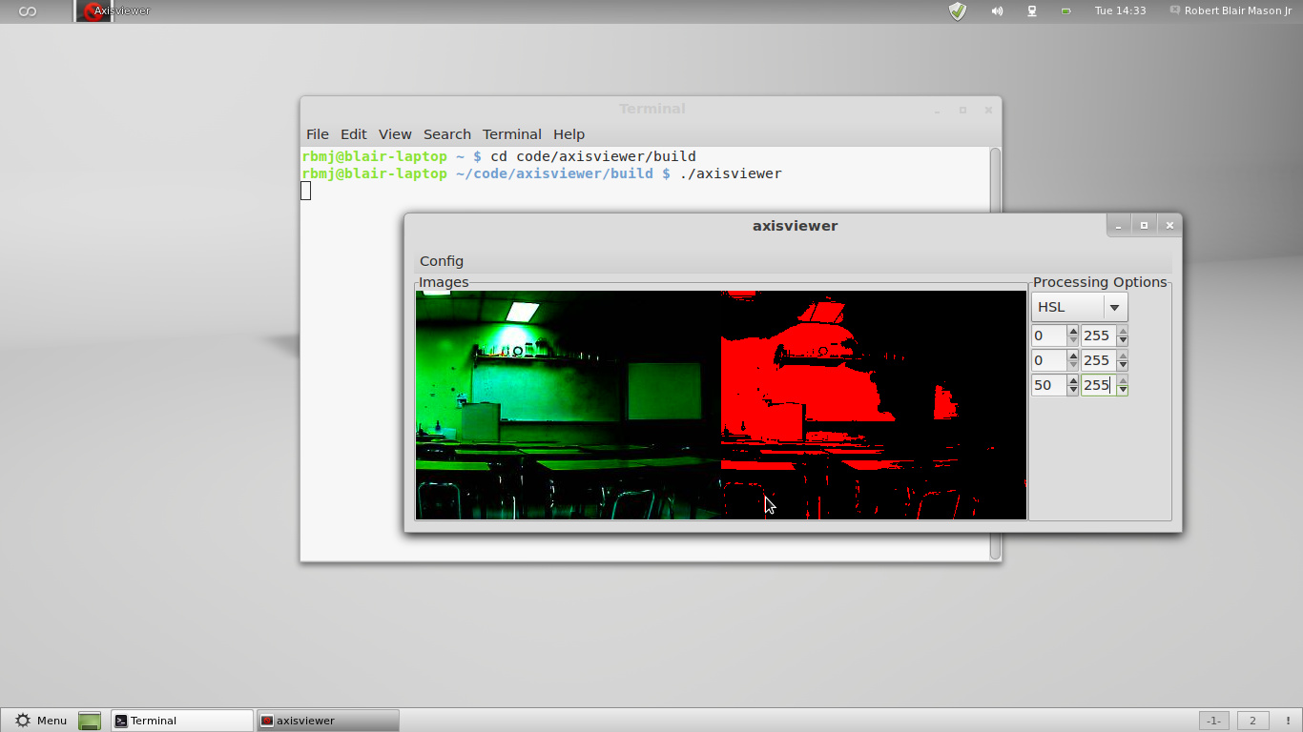Screen dimensions: 1303x732
Task: Close the Terminal window
Action: tap(988, 110)
